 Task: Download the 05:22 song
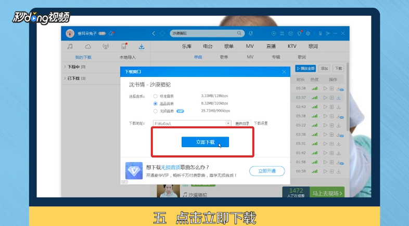click(x=339, y=125)
